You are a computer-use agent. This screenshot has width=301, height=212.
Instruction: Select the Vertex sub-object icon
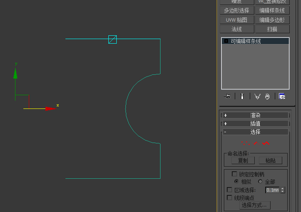coord(246,143)
